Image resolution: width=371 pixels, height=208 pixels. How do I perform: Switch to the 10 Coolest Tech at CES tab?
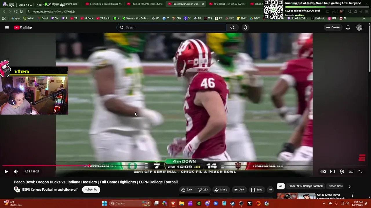(228, 4)
